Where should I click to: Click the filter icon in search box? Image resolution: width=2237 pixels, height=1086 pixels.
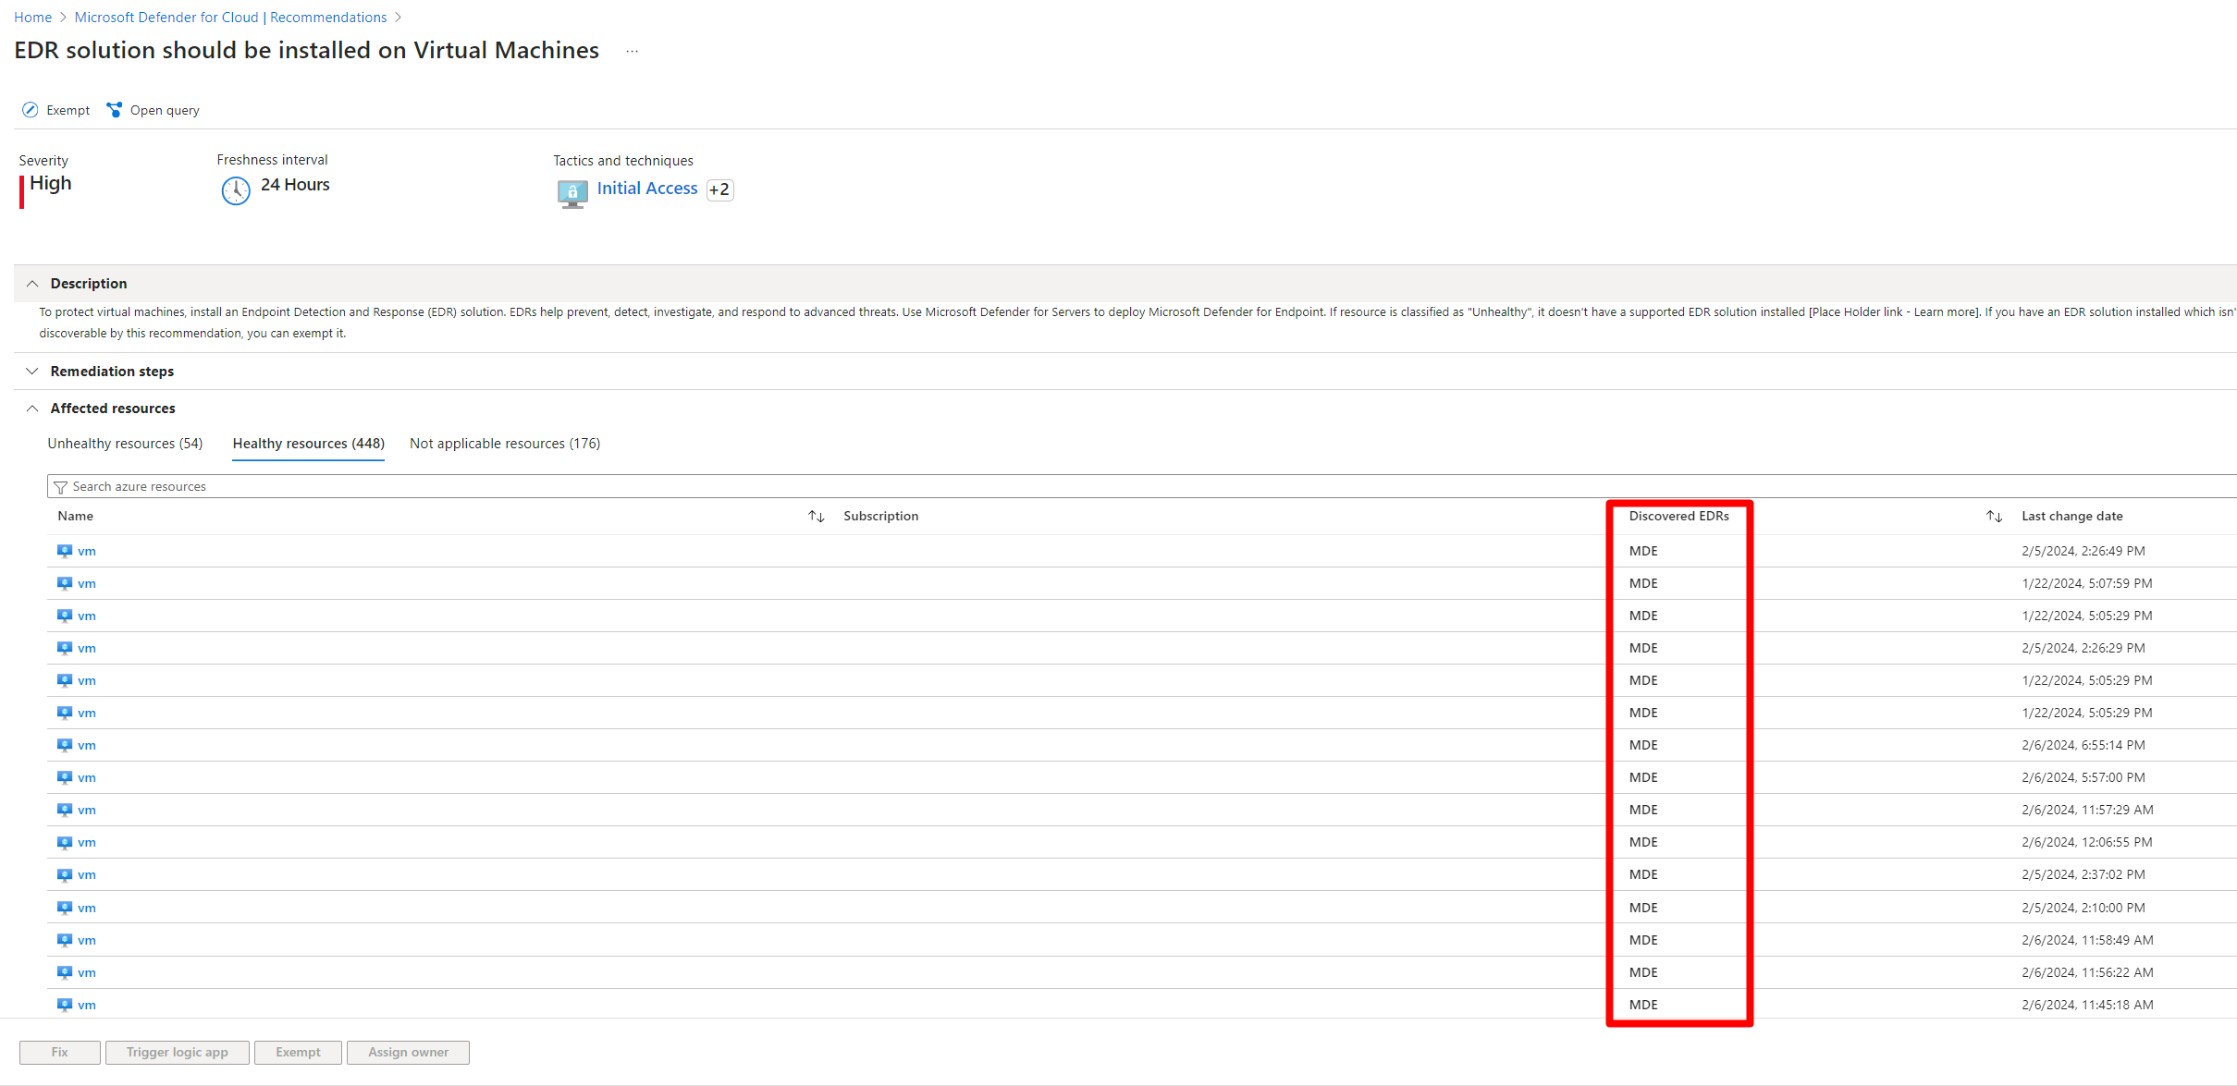[61, 487]
